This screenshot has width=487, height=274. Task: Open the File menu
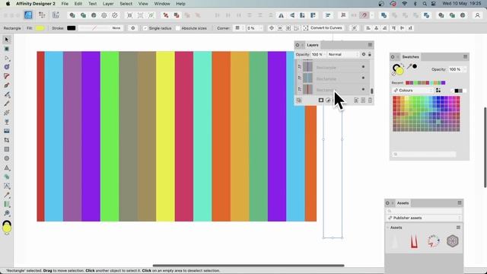[65, 4]
